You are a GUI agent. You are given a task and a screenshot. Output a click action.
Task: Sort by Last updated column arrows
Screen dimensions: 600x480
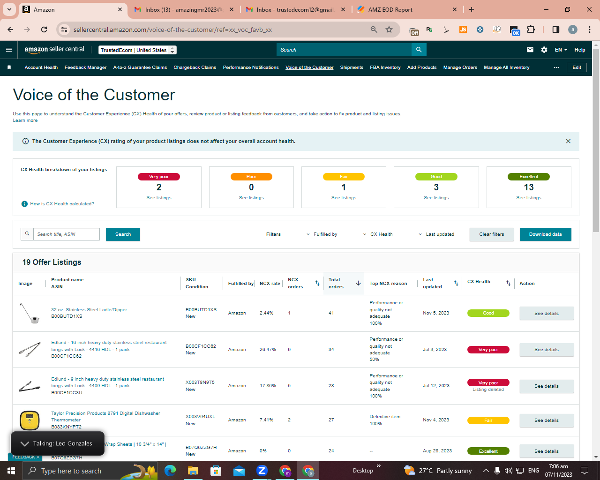tap(456, 283)
